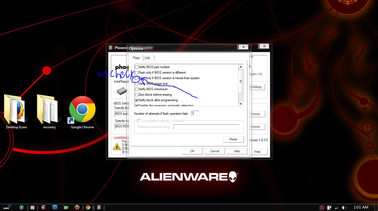
Task: Click the upper Browse button in WinPhlash
Action: pyautogui.click(x=258, y=114)
